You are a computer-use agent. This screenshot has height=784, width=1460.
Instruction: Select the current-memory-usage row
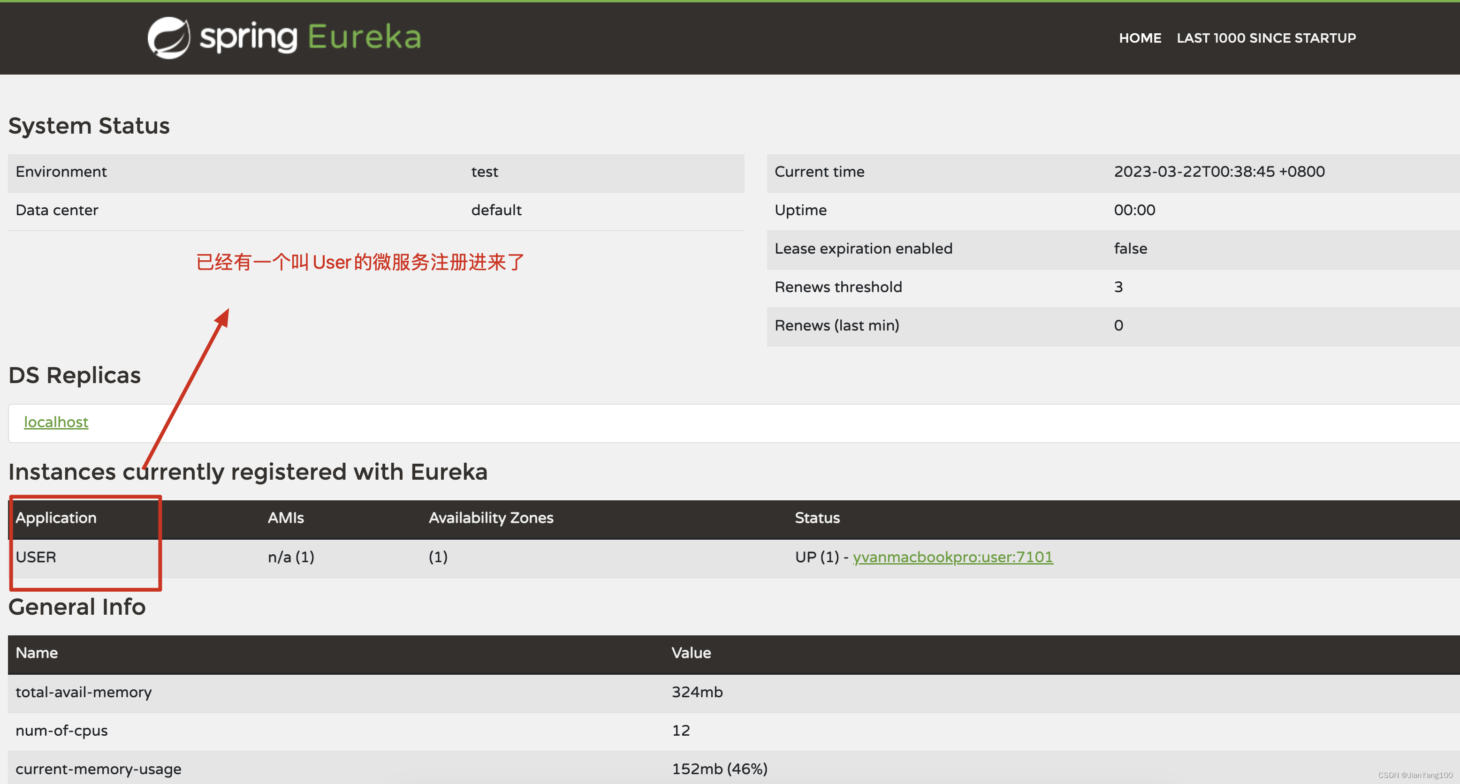tap(98, 769)
